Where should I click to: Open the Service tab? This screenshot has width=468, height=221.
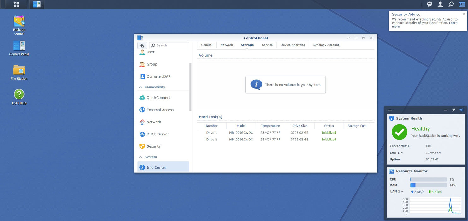(267, 45)
